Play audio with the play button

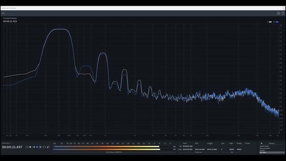[x=41, y=147]
